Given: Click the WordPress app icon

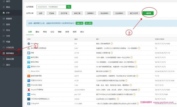Looking at the screenshot, I should pos(29,44).
